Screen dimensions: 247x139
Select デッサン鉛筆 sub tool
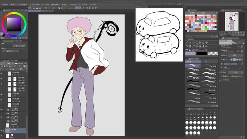(209, 98)
